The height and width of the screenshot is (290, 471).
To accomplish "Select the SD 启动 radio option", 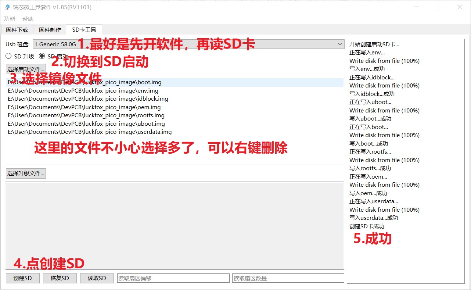I will (54, 56).
